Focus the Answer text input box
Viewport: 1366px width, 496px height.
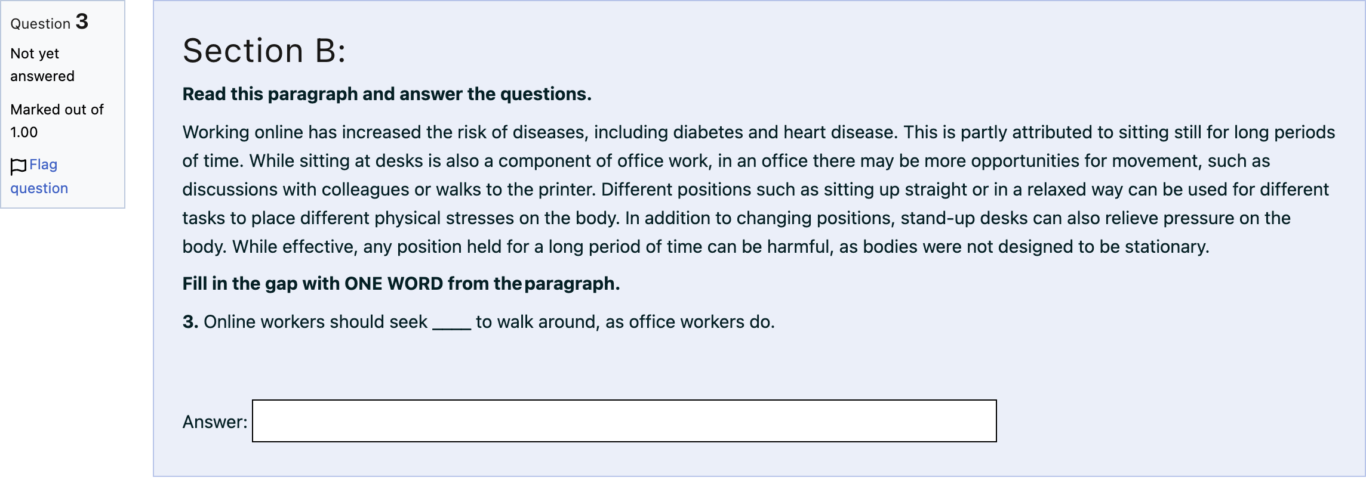pos(624,421)
